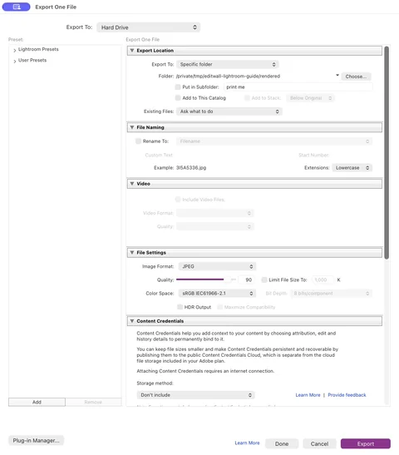Viewport: 399px width, 455px height.
Task: Open the bottom Learn More link
Action: tap(247, 443)
